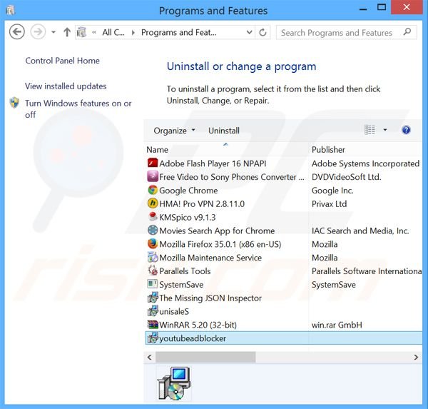
Task: Select the youtubeadblocker entry
Action: tap(284, 338)
